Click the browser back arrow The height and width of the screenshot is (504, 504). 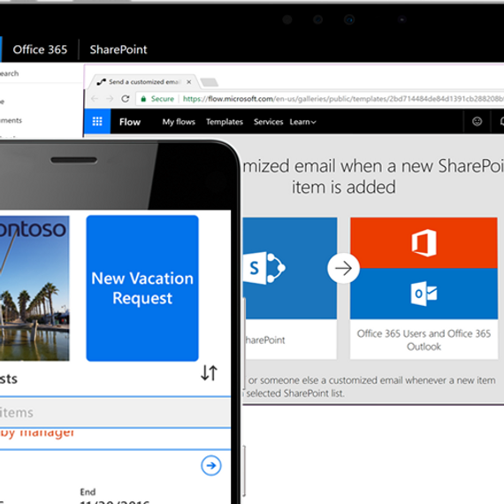coord(95,99)
